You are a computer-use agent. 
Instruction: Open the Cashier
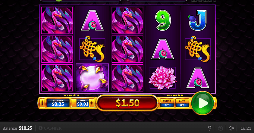tap(50, 128)
